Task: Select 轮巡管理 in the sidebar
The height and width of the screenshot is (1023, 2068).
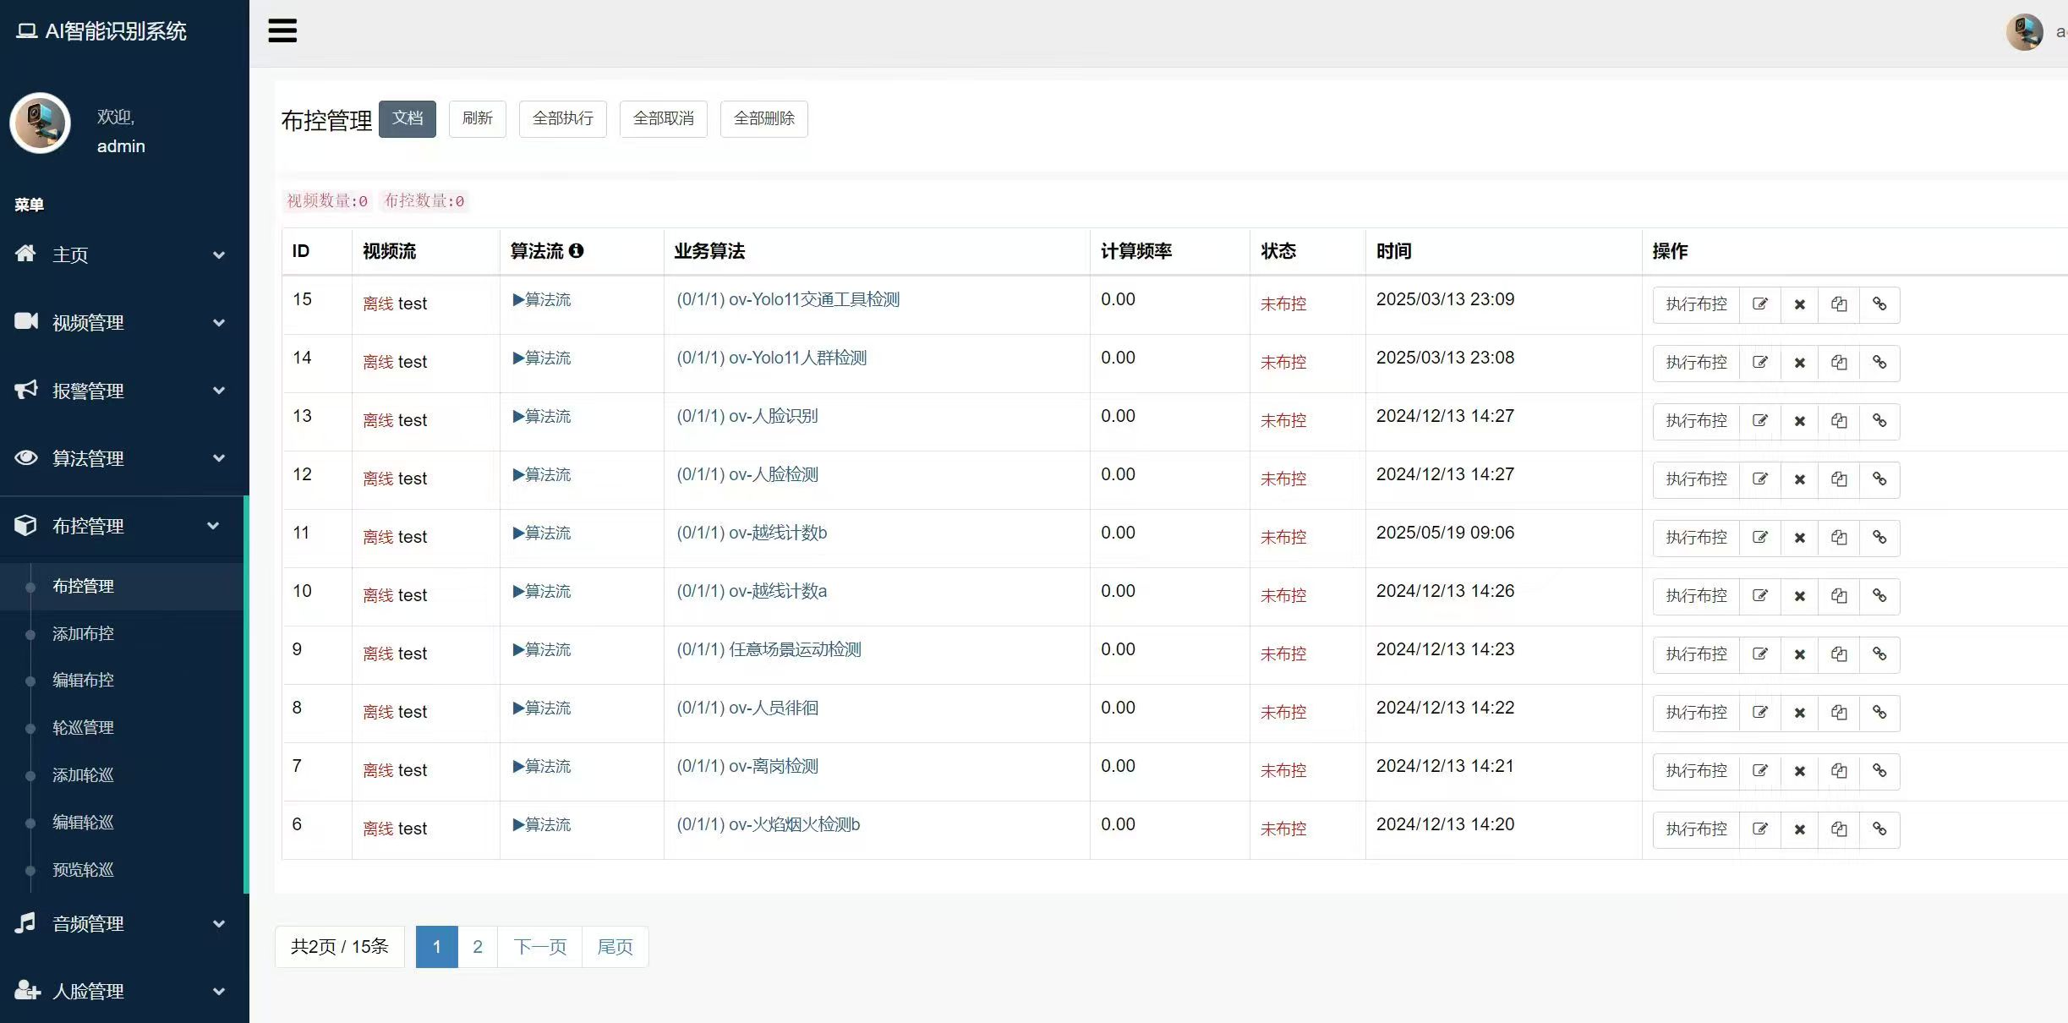Action: pyautogui.click(x=82, y=727)
